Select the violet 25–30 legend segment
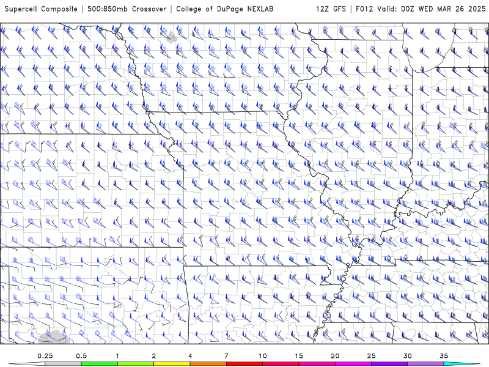 tap(389, 364)
